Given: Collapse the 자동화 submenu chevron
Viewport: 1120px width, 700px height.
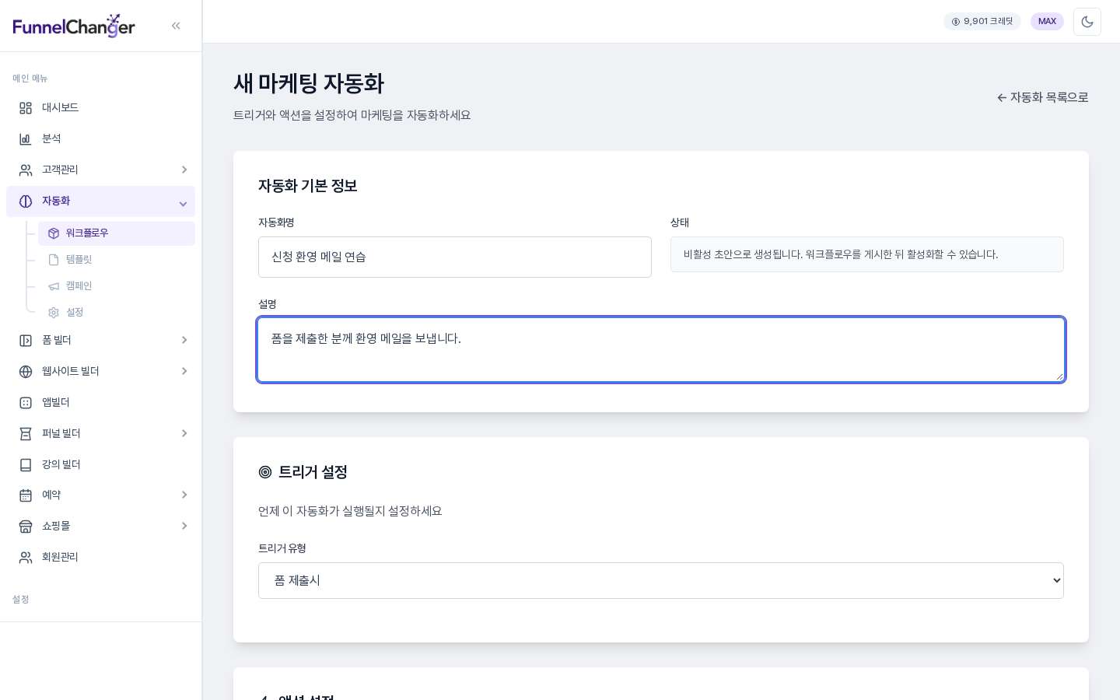Looking at the screenshot, I should tap(184, 204).
